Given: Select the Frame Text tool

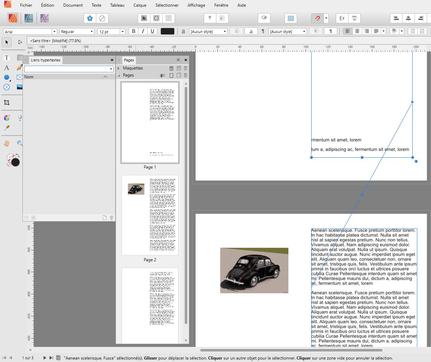Looking at the screenshot, I should click(7, 58).
